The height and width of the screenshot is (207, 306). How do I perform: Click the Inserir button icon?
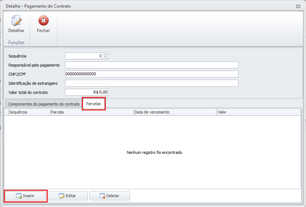coord(19,196)
